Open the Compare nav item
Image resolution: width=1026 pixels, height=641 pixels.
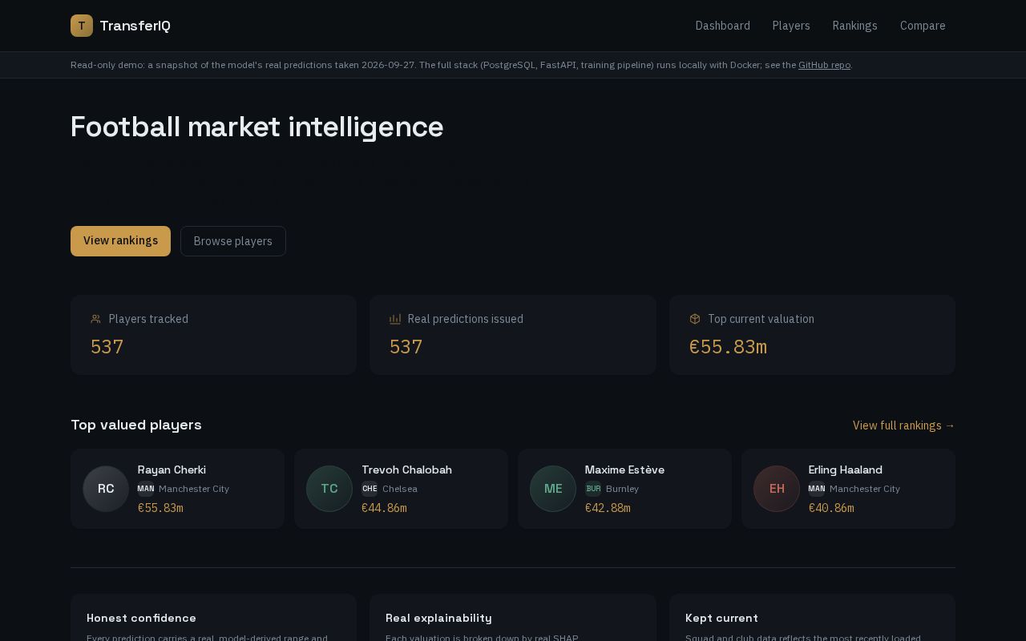tap(923, 26)
